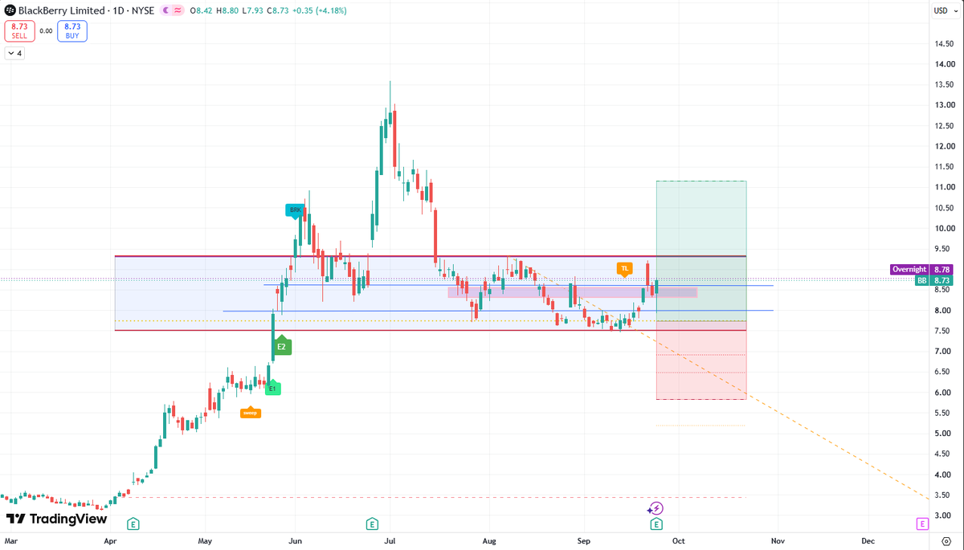Image resolution: width=964 pixels, height=550 pixels.
Task: Click the Mar label on the time axis
Action: click(x=10, y=541)
